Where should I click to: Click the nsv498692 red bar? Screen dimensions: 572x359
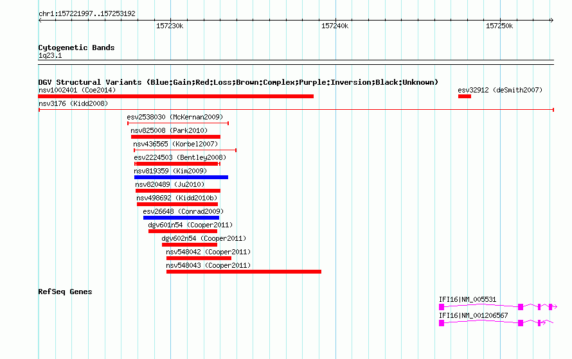tap(177, 204)
